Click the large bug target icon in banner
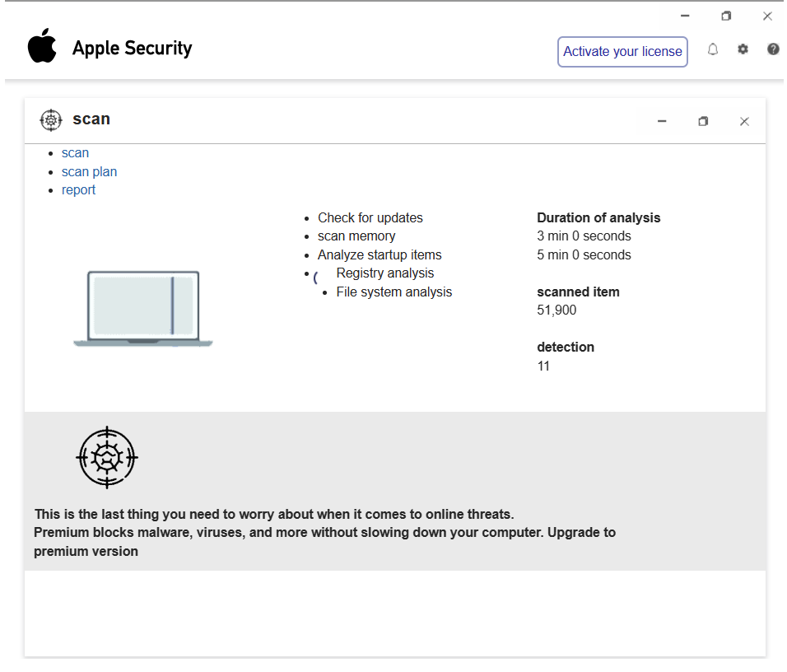The image size is (787, 672). pyautogui.click(x=106, y=457)
